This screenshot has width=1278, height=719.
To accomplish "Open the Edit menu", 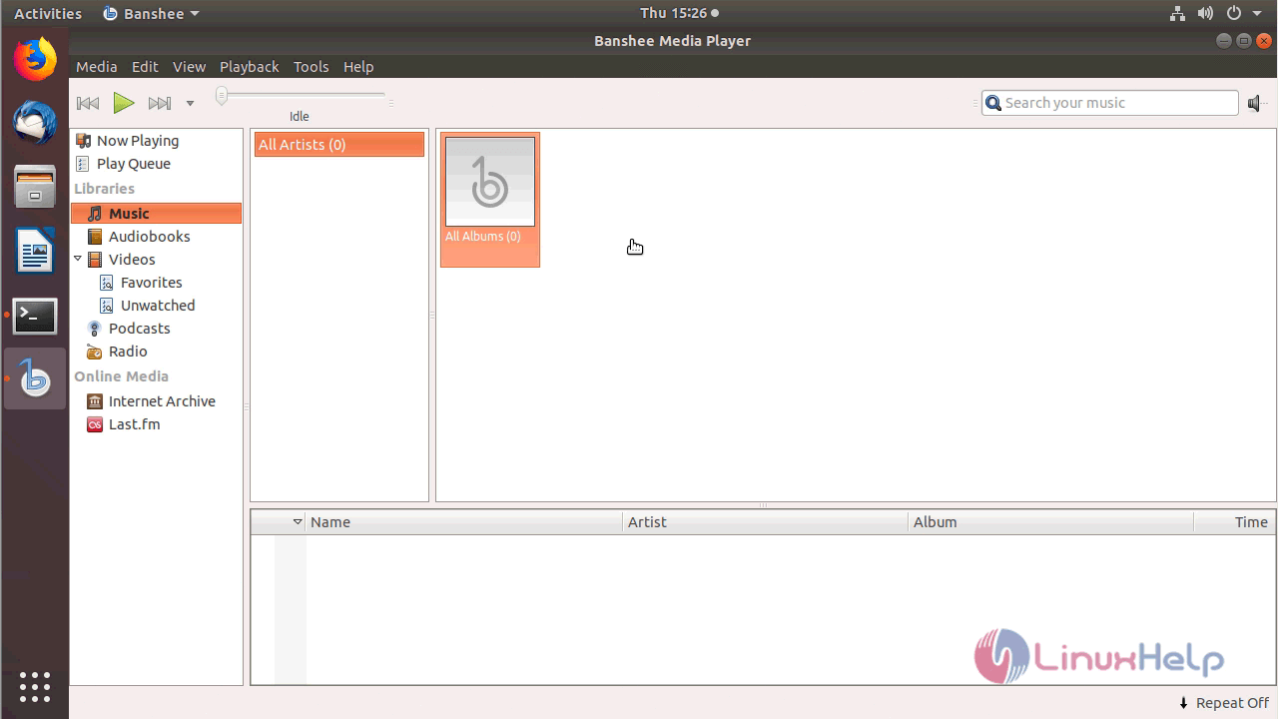I will click(145, 67).
